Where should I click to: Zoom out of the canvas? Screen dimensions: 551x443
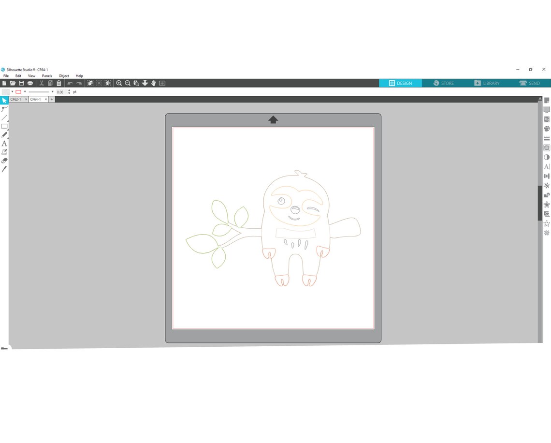[x=128, y=83]
